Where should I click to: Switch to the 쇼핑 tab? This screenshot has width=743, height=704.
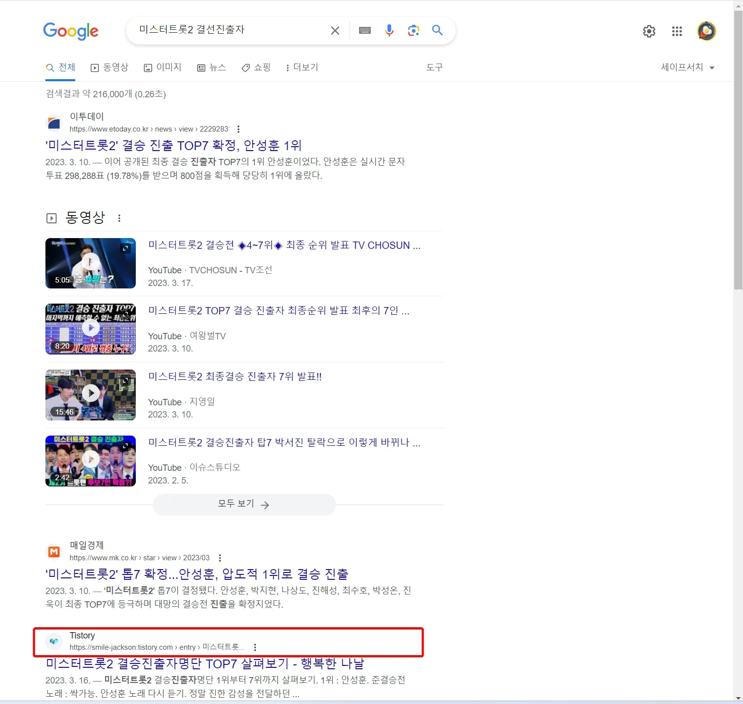[x=256, y=67]
